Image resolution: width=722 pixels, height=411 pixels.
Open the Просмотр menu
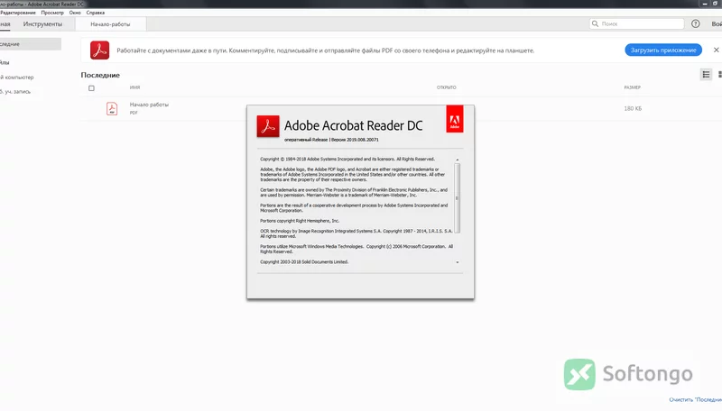pyautogui.click(x=52, y=13)
